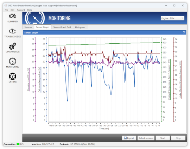Click the floppy disk icon on Export
Screen dimensions: 190x149
click(x=125, y=138)
